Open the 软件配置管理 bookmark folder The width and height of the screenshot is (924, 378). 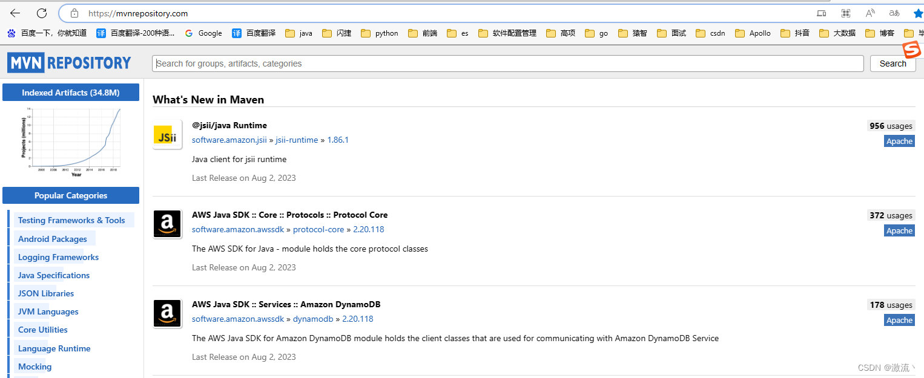coord(507,33)
